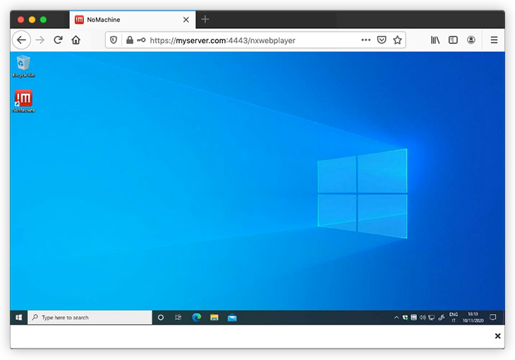Launch Microsoft Edge from the taskbar
Image resolution: width=515 pixels, height=360 pixels.
197,318
